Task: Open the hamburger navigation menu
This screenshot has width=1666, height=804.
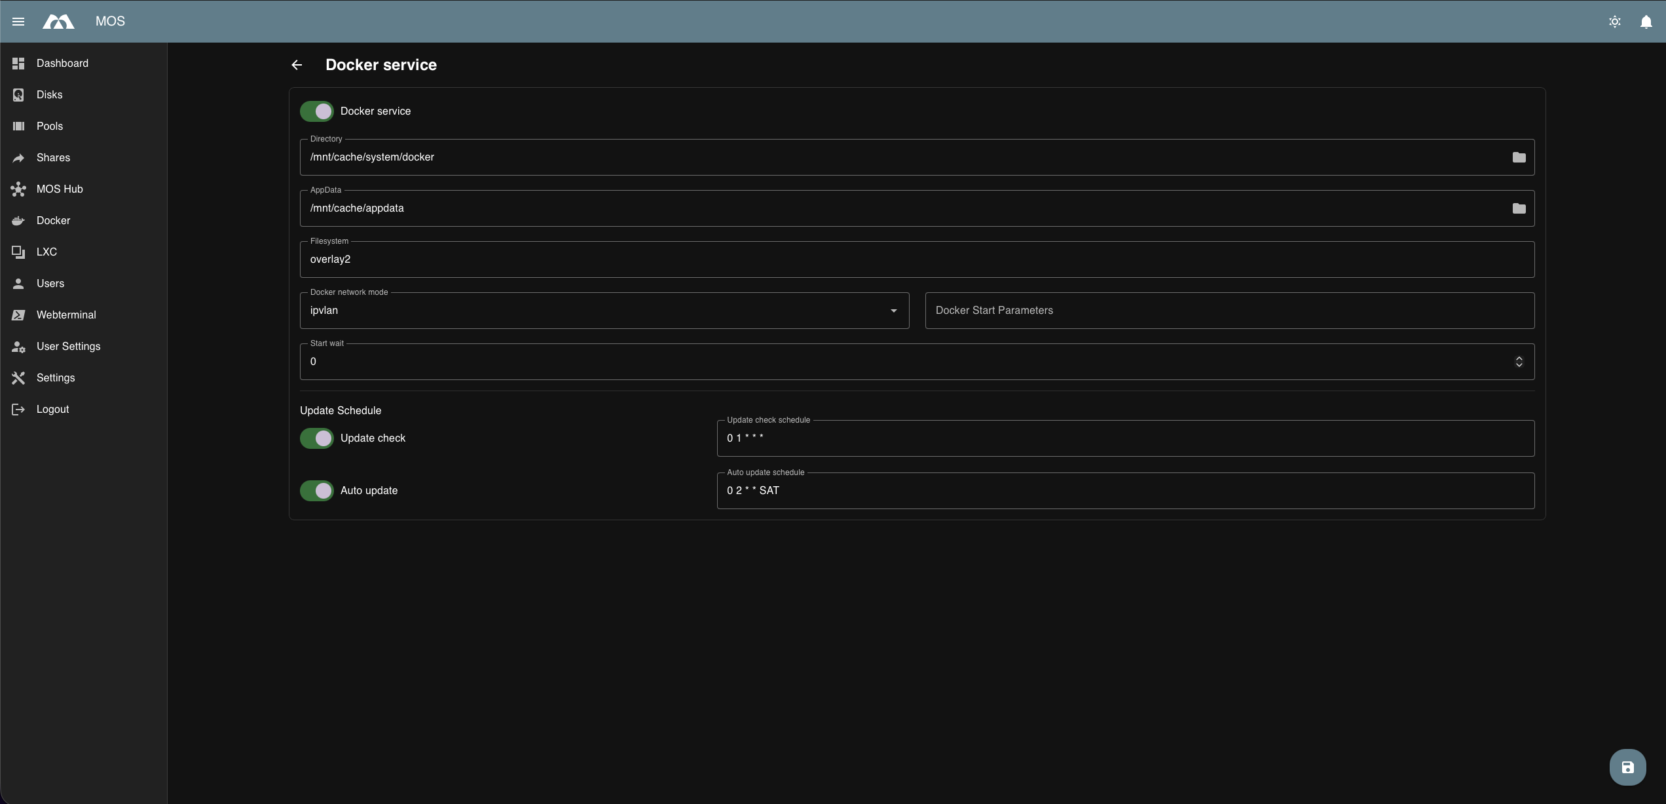Action: [18, 21]
